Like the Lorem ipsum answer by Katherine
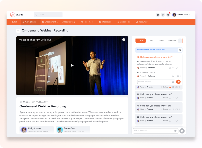Viewport: 202px width, 148px height. [170, 68]
